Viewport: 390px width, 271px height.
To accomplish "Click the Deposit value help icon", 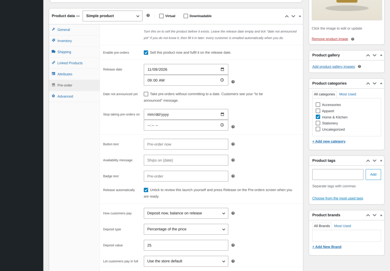I will (x=233, y=245).
